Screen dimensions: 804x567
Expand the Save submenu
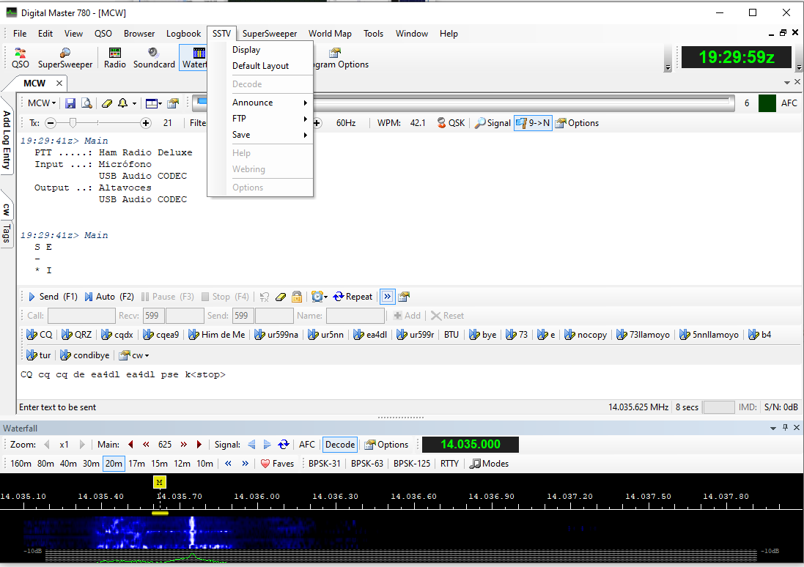270,135
